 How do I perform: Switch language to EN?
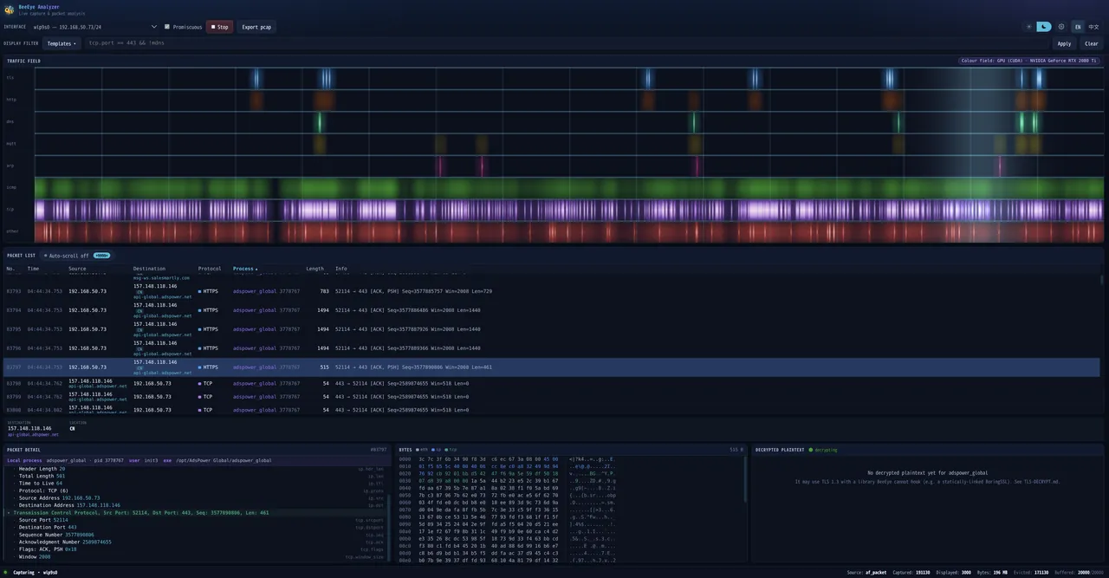(x=1078, y=27)
